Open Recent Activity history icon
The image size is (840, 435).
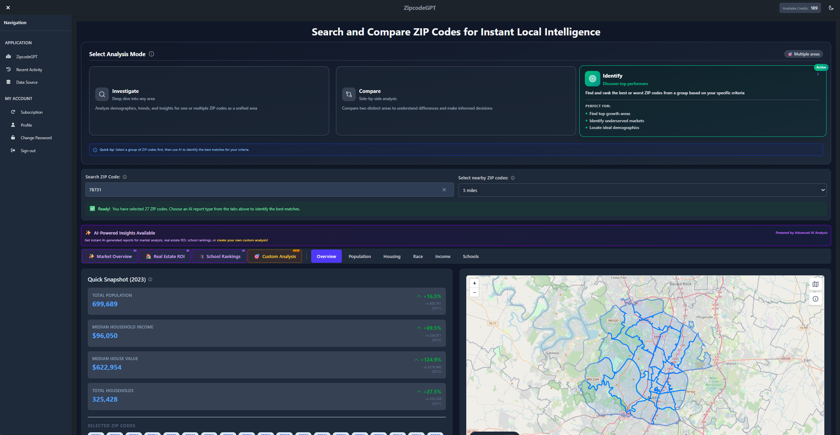9,69
